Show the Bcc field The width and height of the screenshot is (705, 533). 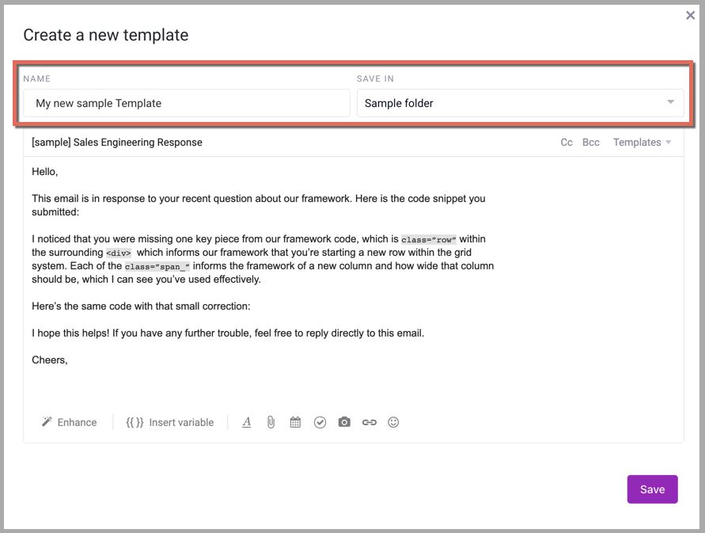click(x=591, y=143)
